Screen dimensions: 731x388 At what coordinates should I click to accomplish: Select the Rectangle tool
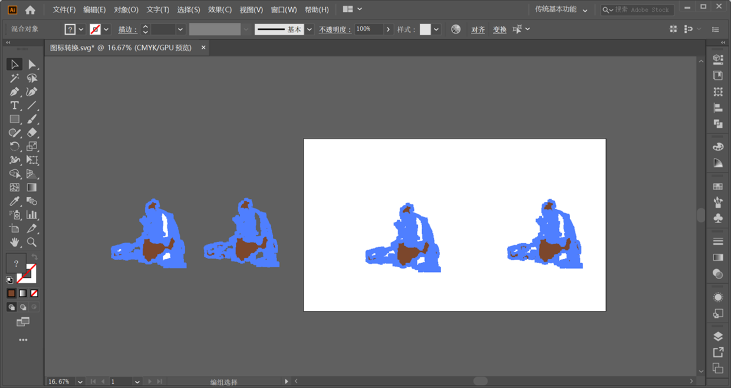pos(15,119)
